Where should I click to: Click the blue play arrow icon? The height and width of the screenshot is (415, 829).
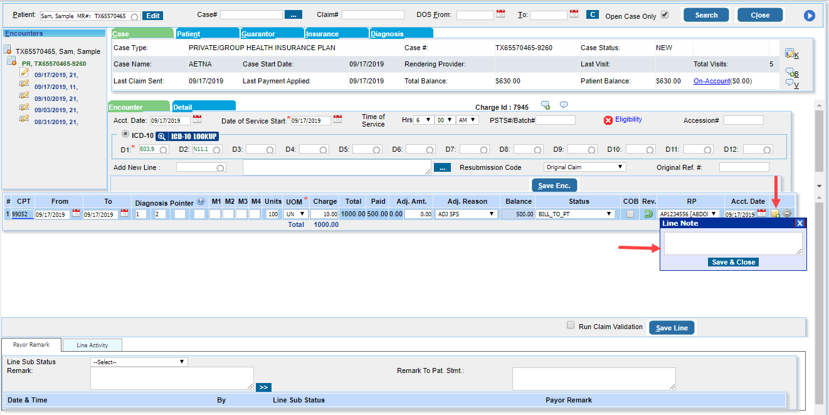click(x=810, y=16)
